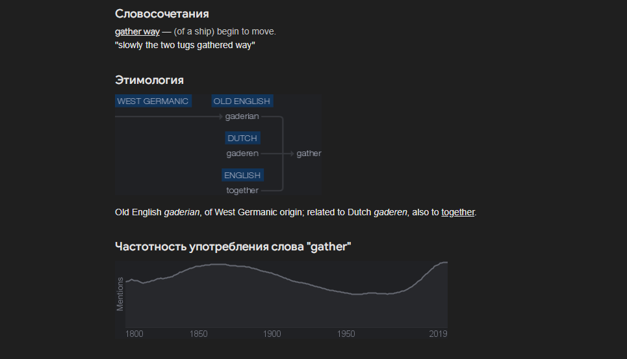Image resolution: width=627 pixels, height=359 pixels.
Task: Click the example quote "slowly the two tugs gathered way"
Action: click(x=185, y=45)
